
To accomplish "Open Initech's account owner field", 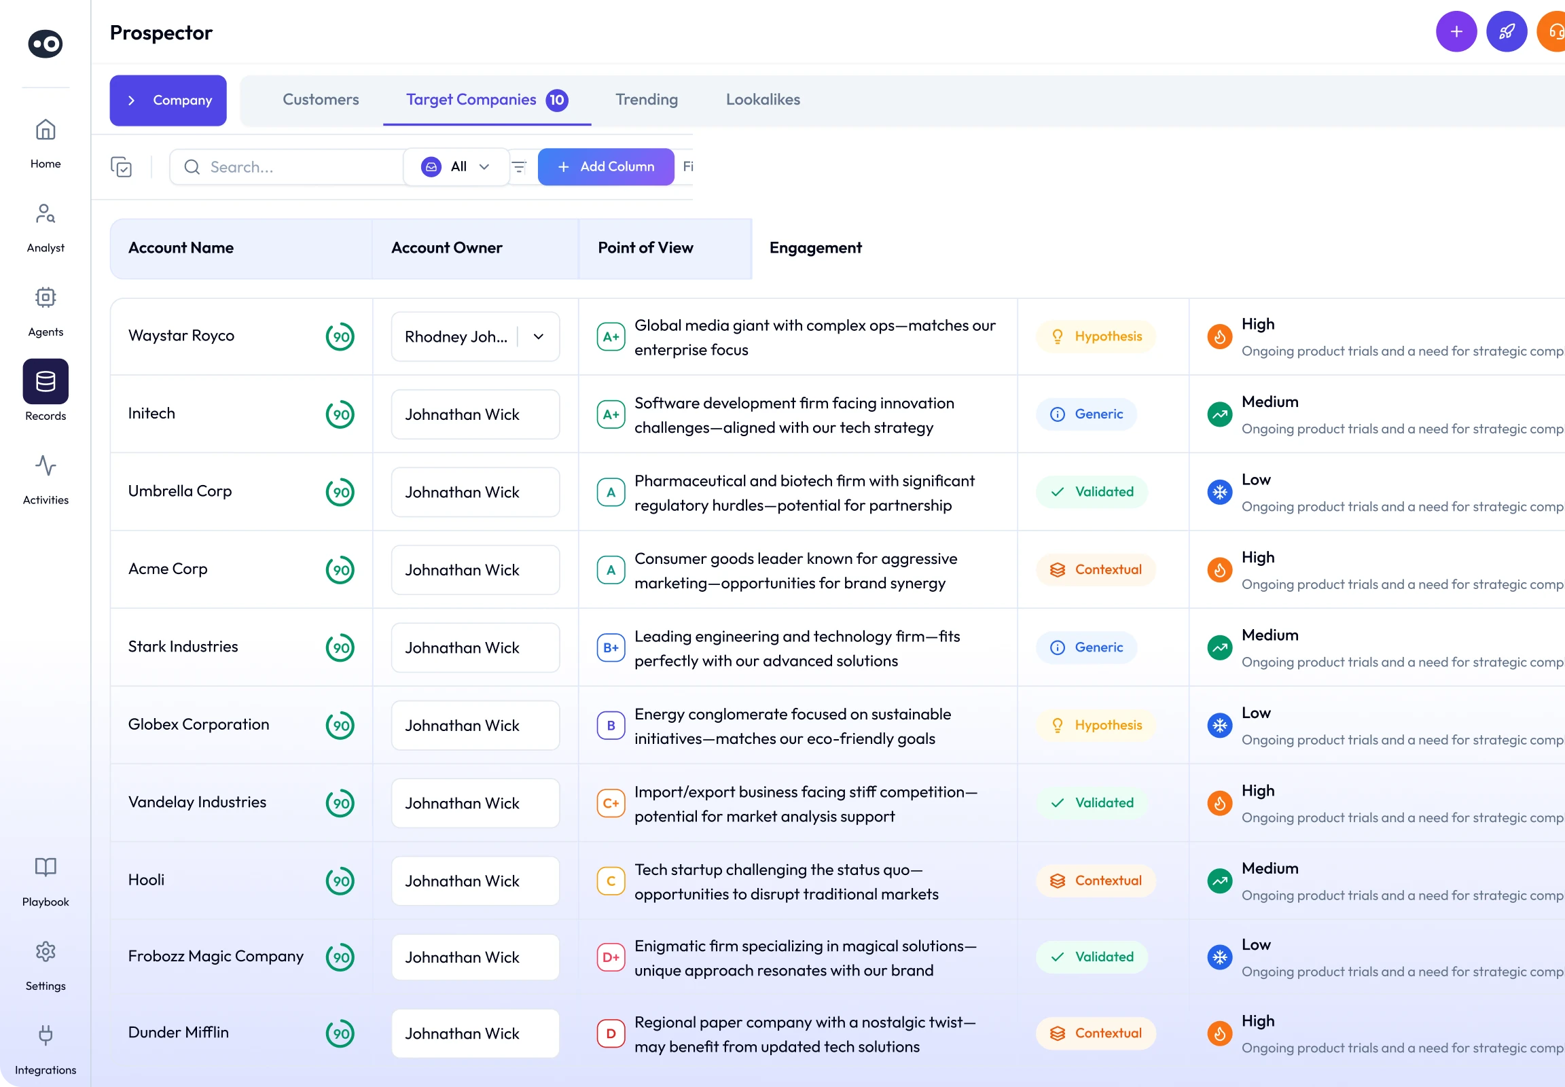I will tap(475, 414).
